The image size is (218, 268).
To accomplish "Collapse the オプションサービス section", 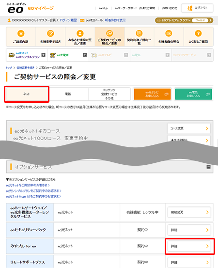I will click(208, 167).
